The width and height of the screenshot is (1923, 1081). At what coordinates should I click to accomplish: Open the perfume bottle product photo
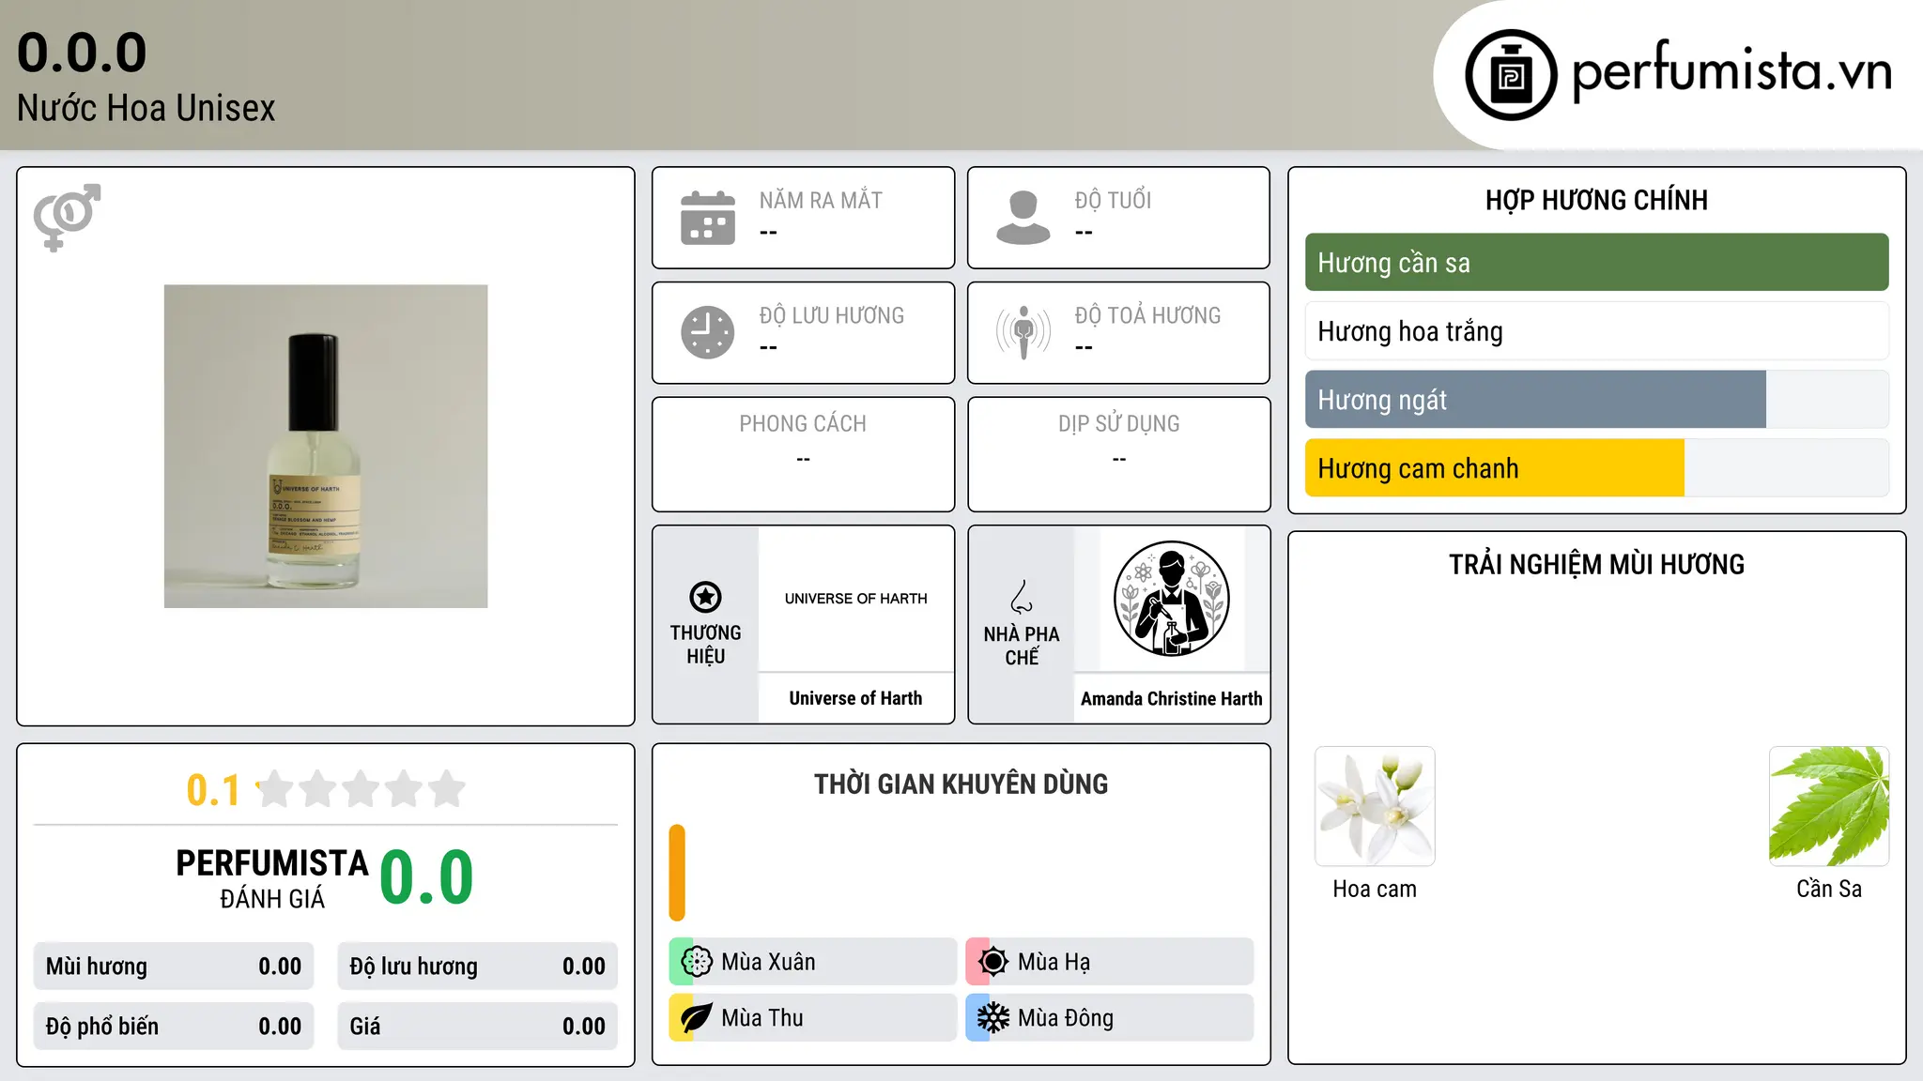pos(326,447)
